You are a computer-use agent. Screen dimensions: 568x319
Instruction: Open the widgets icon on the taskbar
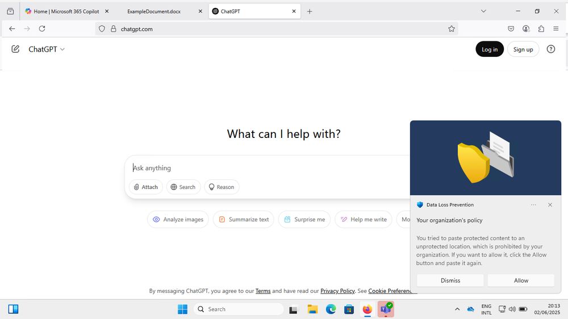tap(14, 309)
